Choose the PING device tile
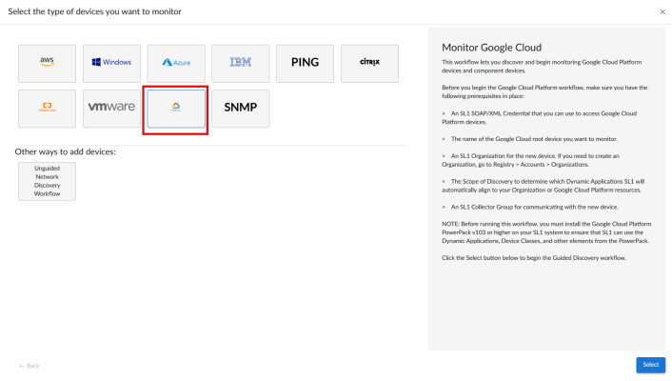The height and width of the screenshot is (381, 672). pos(305,64)
